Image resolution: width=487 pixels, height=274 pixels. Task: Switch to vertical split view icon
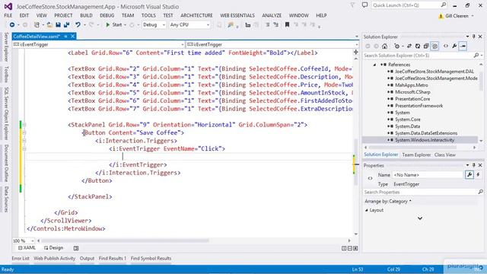tap(344, 248)
